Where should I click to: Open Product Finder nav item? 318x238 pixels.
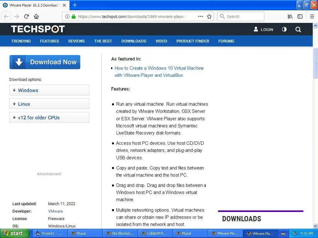(193, 41)
